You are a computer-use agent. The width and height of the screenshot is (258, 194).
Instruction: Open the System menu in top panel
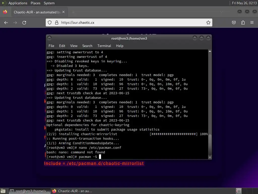click(x=49, y=3)
